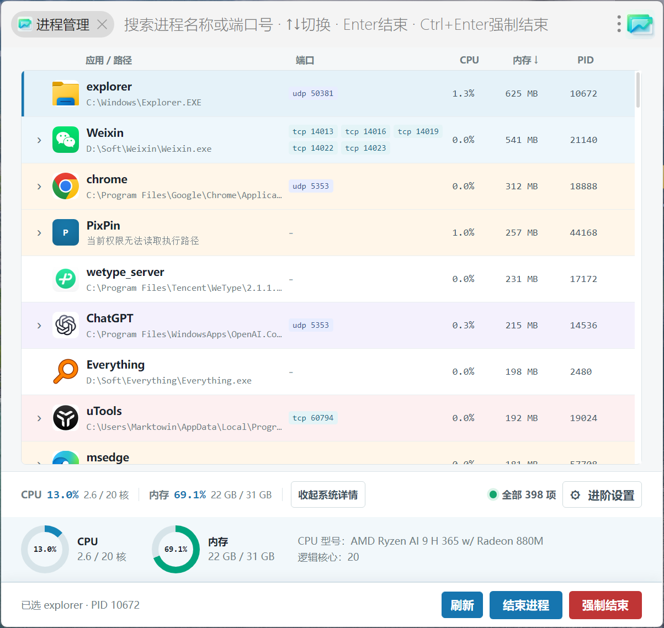Expand the PixPin process group

pyautogui.click(x=39, y=233)
